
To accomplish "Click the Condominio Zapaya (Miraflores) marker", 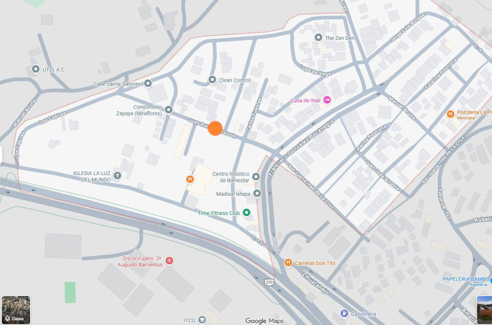I will (169, 110).
